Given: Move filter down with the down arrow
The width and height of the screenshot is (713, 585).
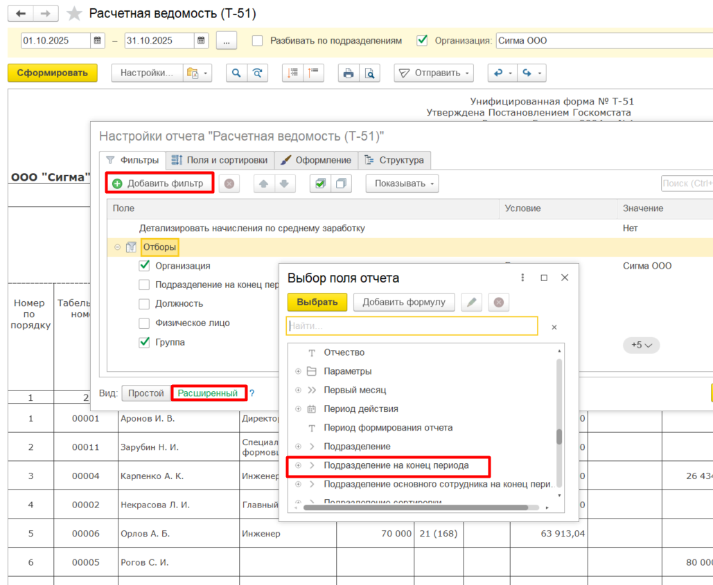Looking at the screenshot, I should tap(284, 183).
